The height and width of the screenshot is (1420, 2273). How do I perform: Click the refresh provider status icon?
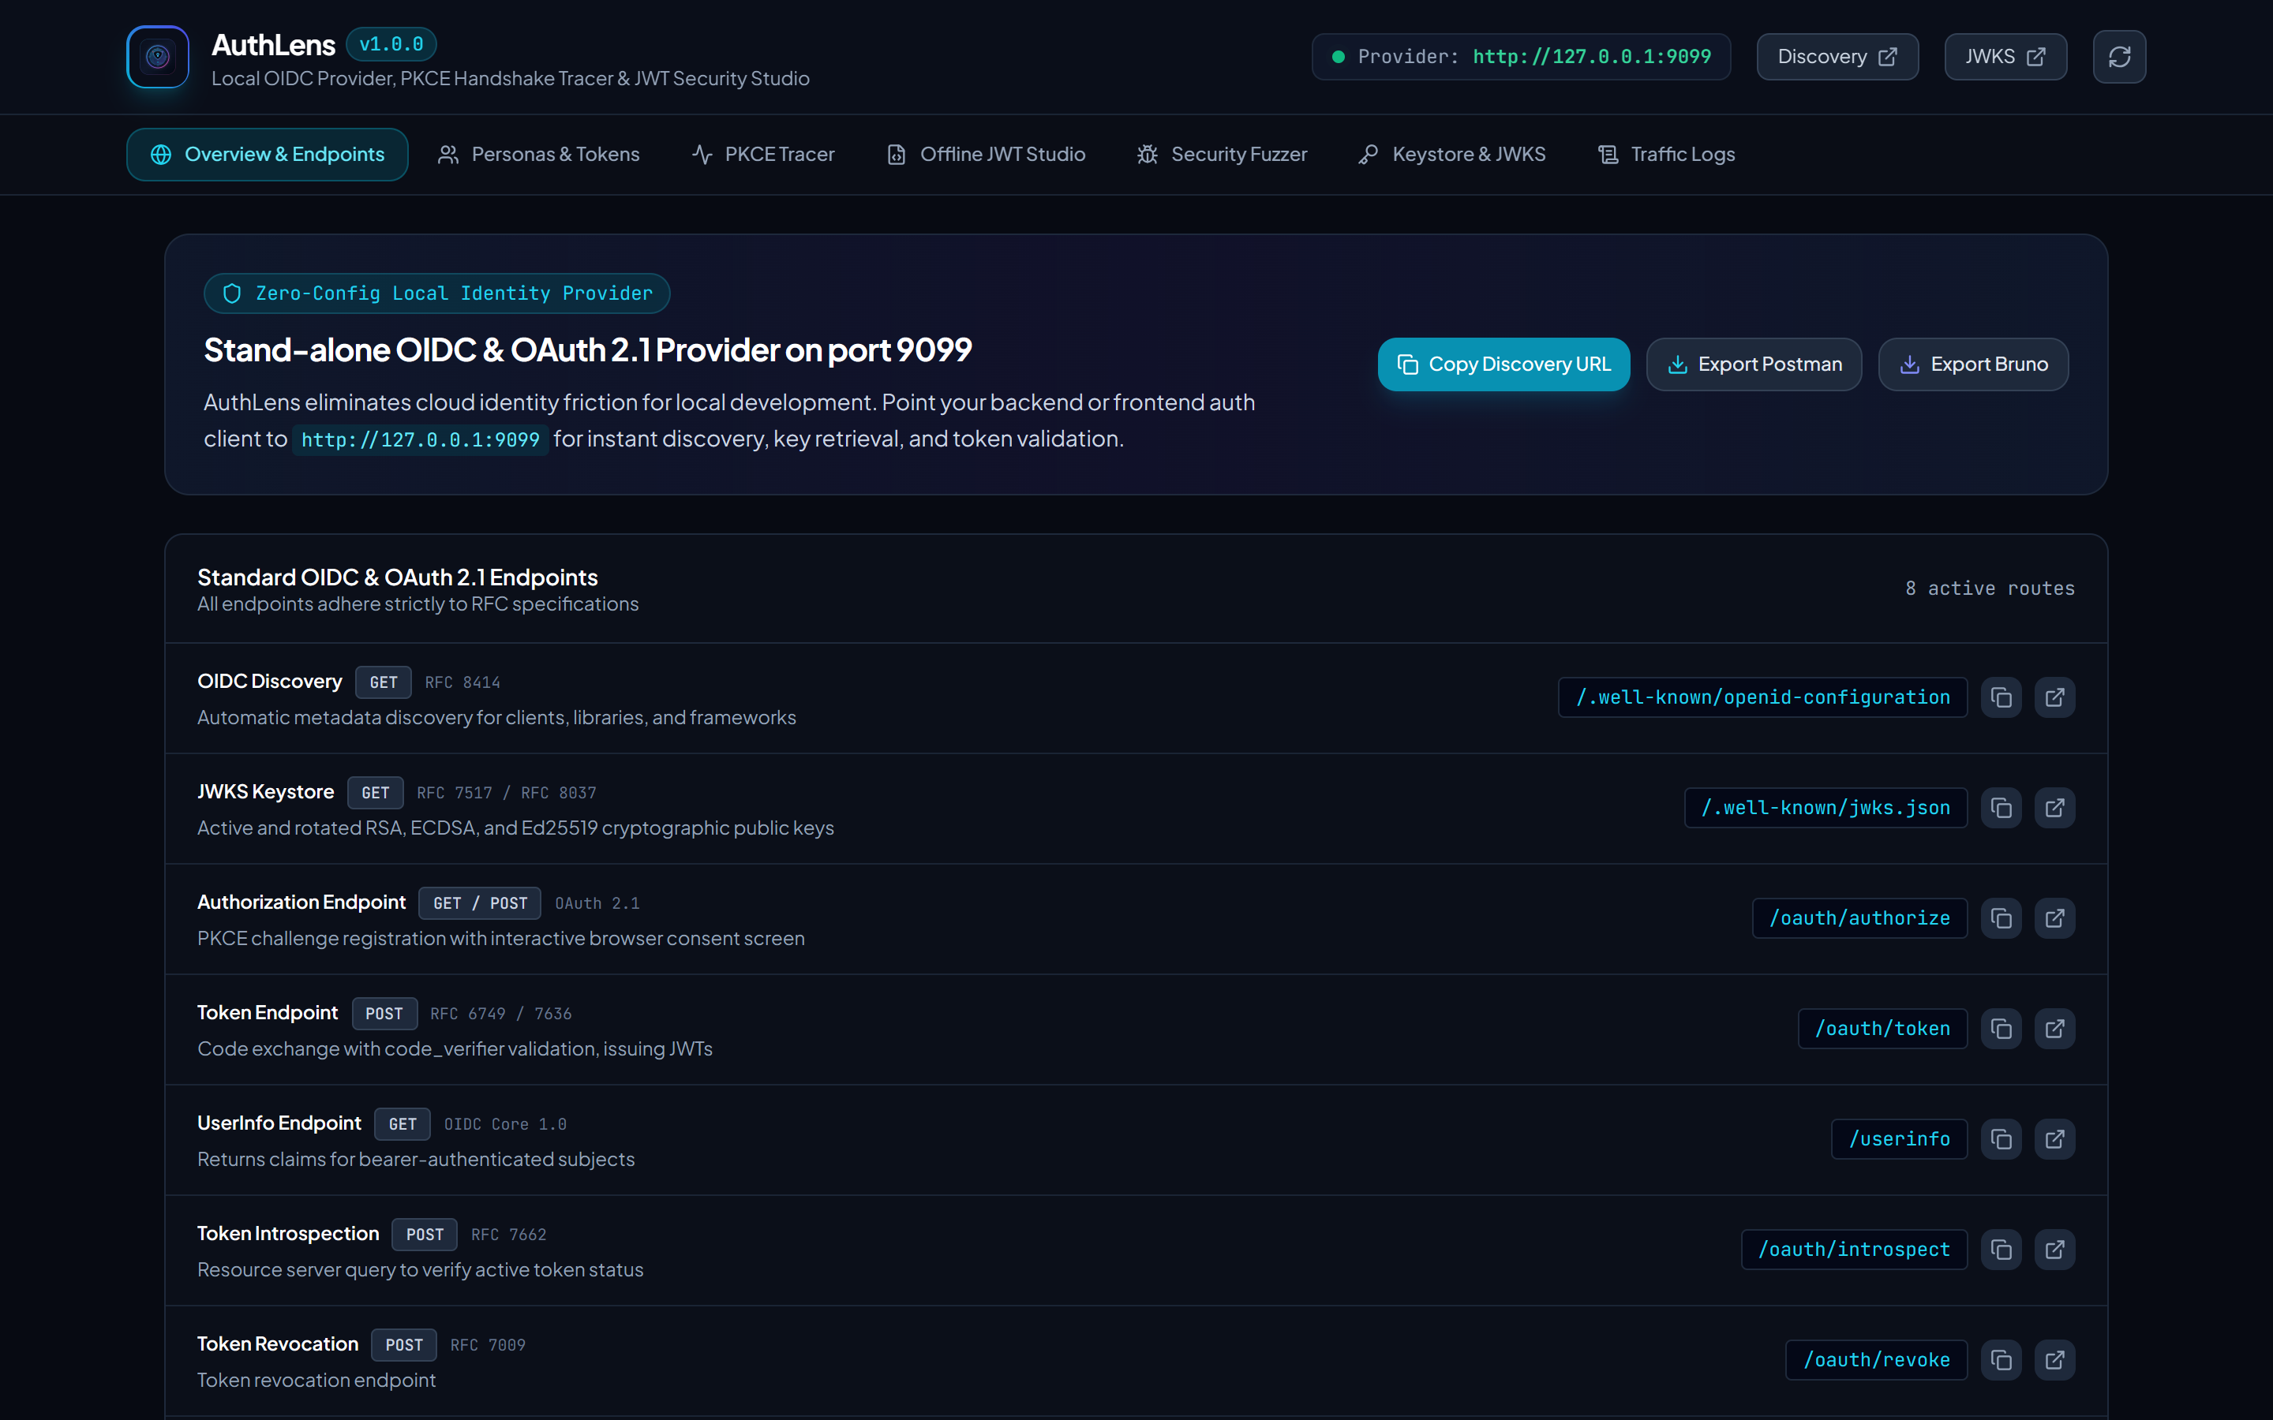click(x=2119, y=56)
